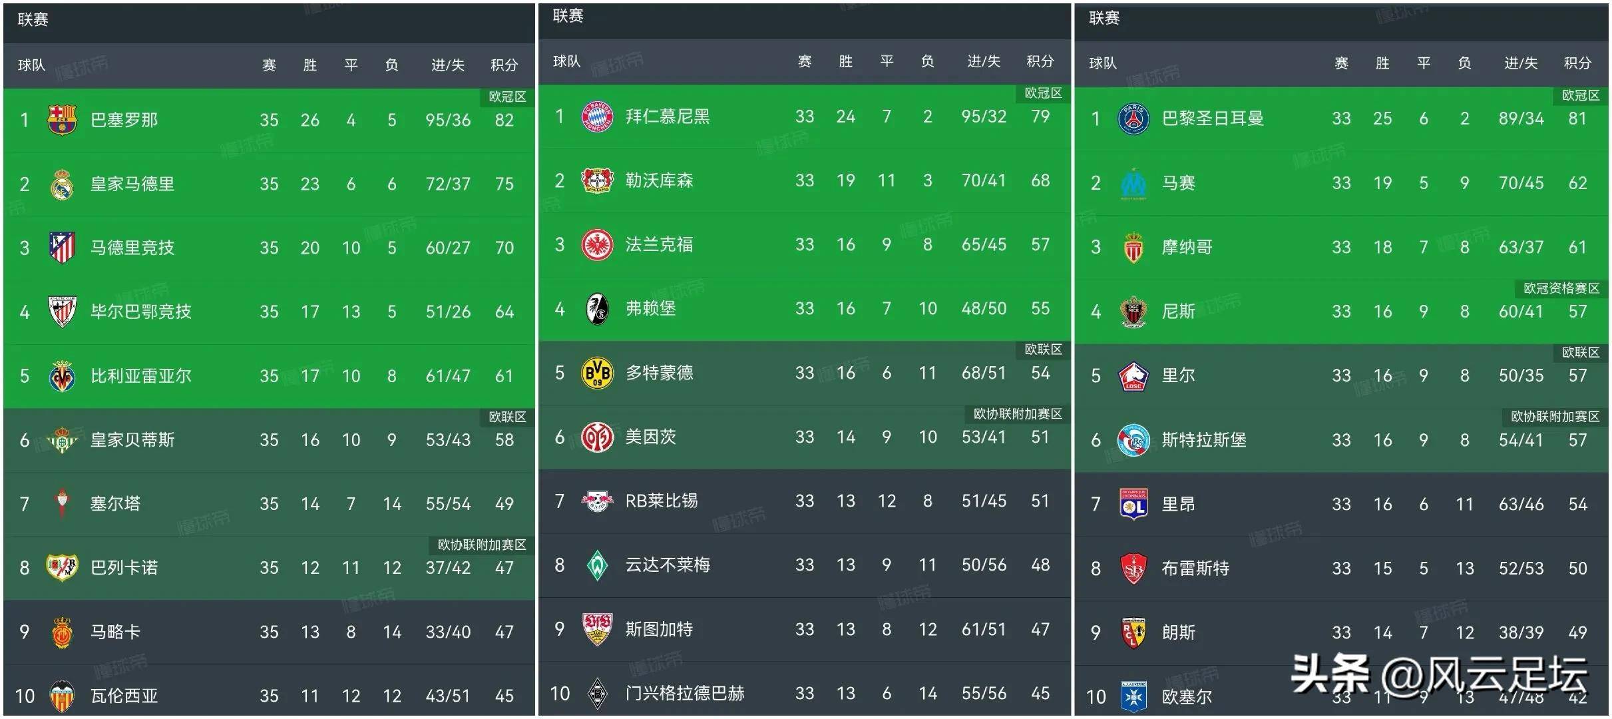The image size is (1612, 719).
Task: Click 进/失 column header in La Liga table
Action: [x=447, y=65]
